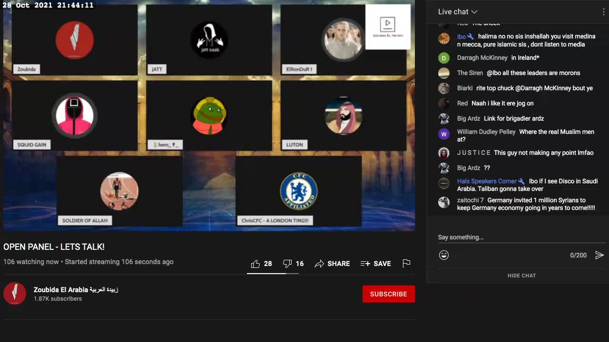Click Darragh McKinney's green D avatar
This screenshot has width=609, height=342.
(444, 58)
